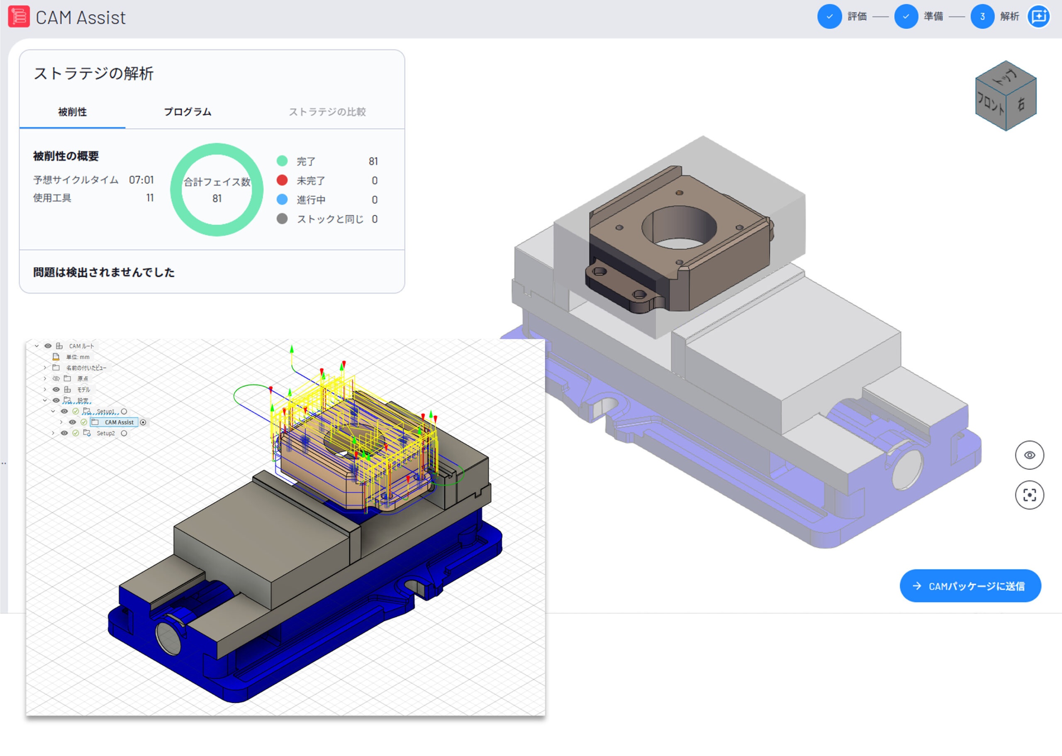The width and height of the screenshot is (1062, 756).
Task: Toggle visibility of the 原点 folder
Action: (56, 378)
